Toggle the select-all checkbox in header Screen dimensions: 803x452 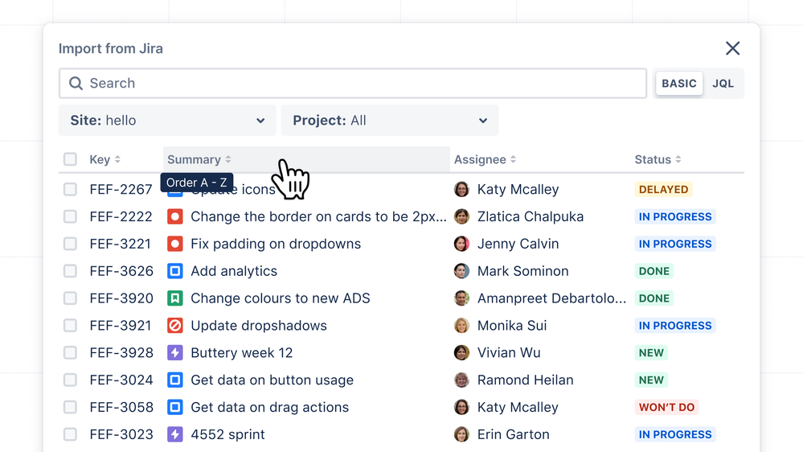tap(70, 159)
